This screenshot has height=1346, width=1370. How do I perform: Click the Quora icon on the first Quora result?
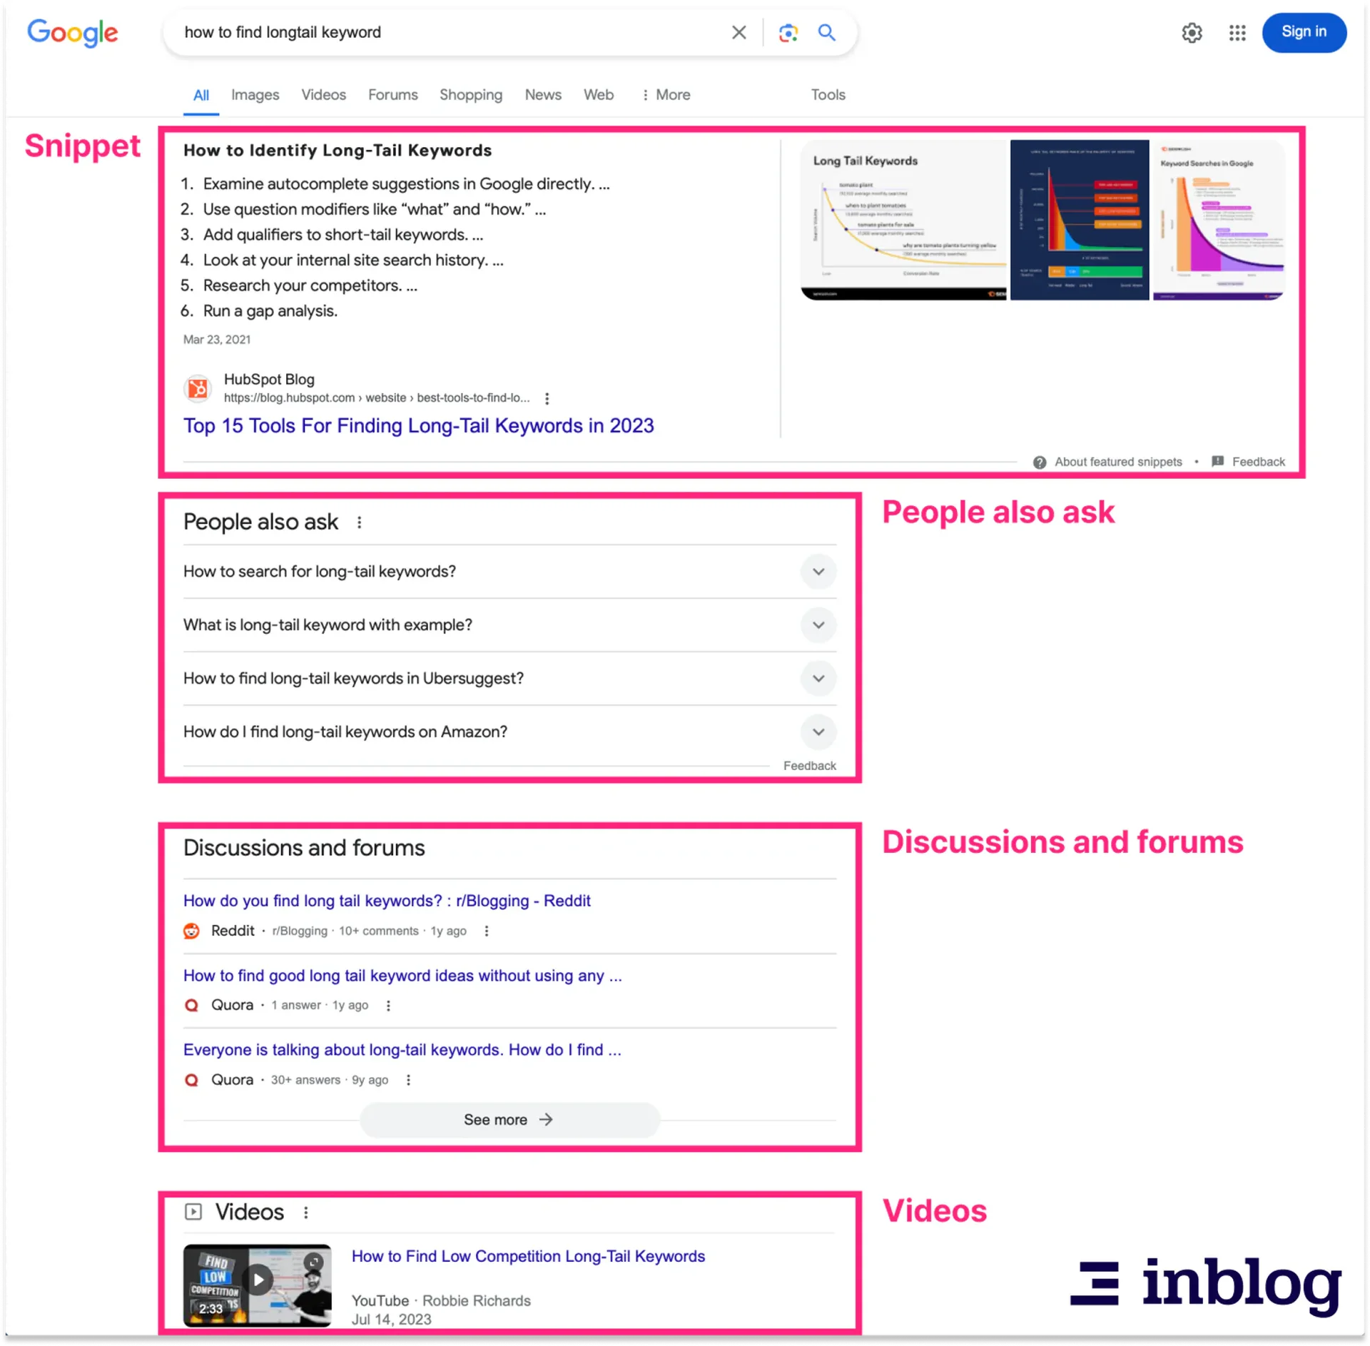coord(191,1005)
